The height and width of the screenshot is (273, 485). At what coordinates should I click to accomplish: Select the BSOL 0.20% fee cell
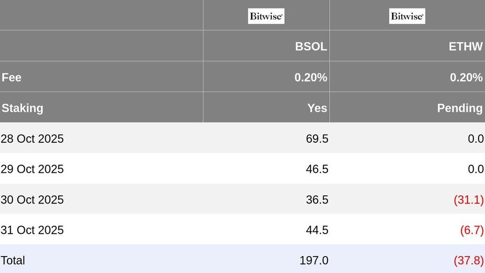tap(311, 78)
